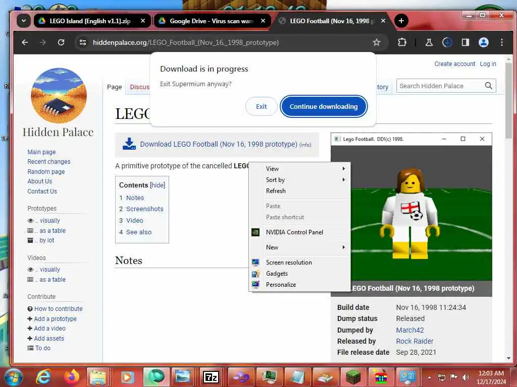Open the profile avatar icon
The width and height of the screenshot is (517, 387).
click(x=483, y=42)
